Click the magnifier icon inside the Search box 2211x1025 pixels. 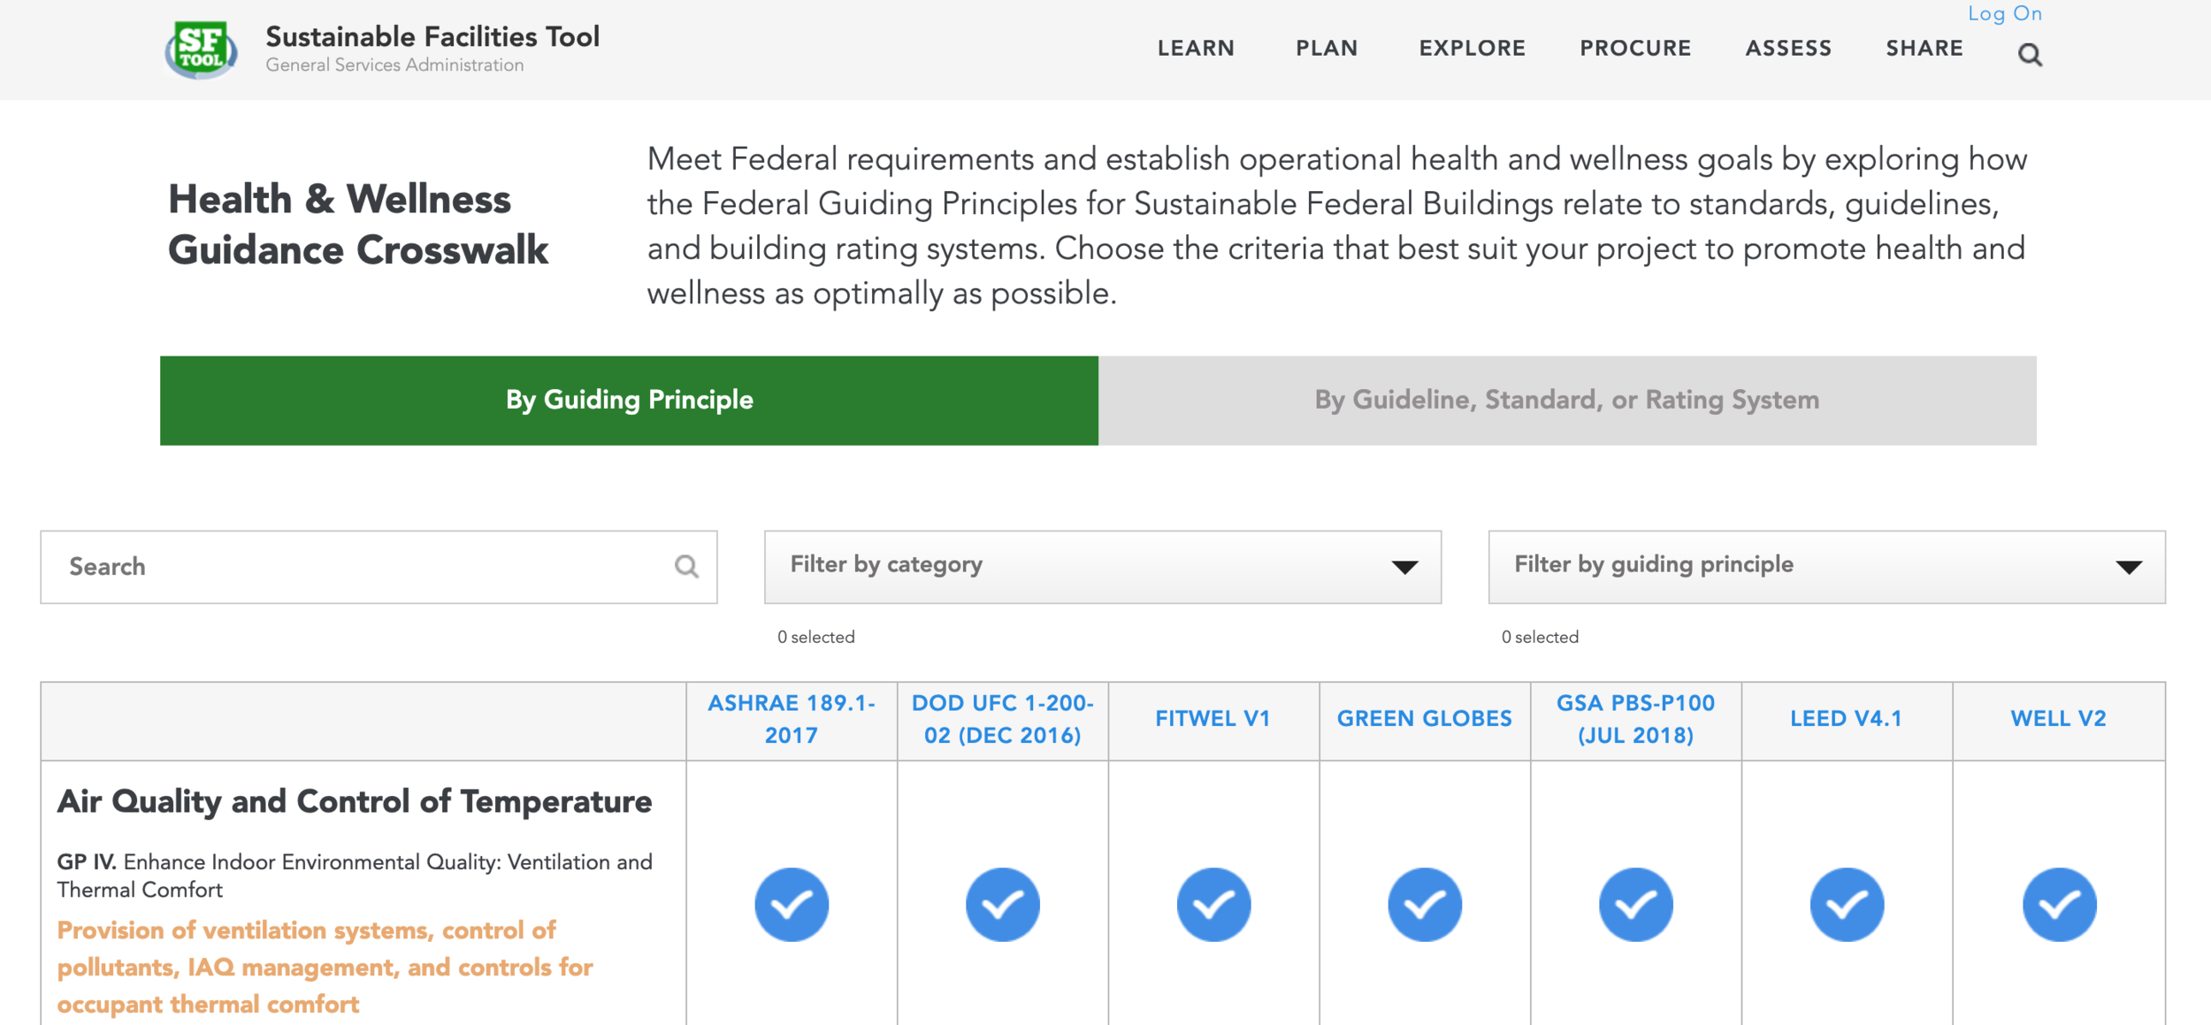(x=686, y=566)
